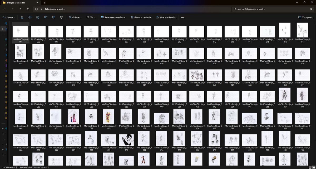The image size is (316, 169).
Task: Go up one folder level
Action: click(20, 9)
